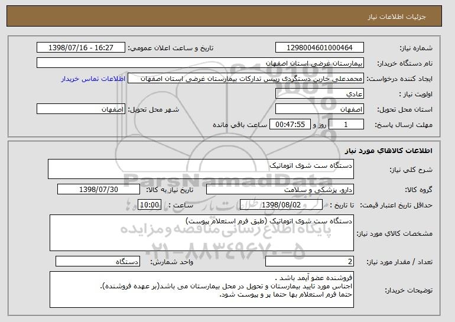Click the goods specification text area

(x=201, y=233)
